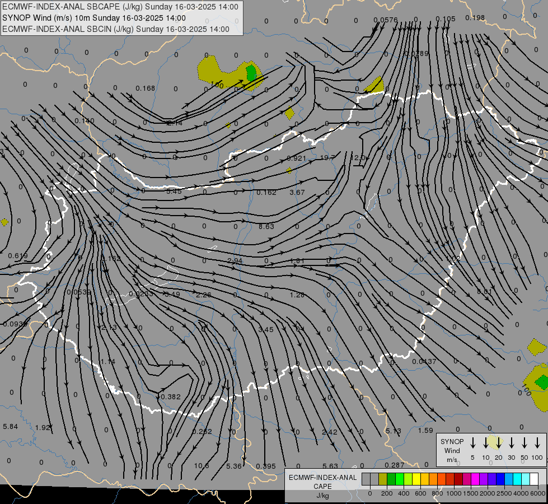
Task: Click the 1.92 value on the map
Action: coord(43,427)
